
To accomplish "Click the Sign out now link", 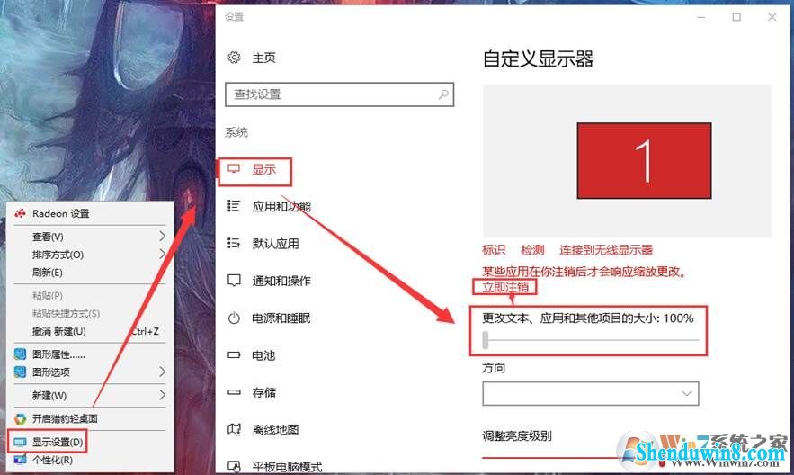I will 504,288.
